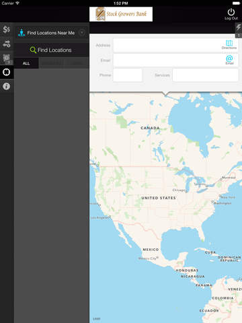
Task: Click the Address field
Action: coord(175,45)
